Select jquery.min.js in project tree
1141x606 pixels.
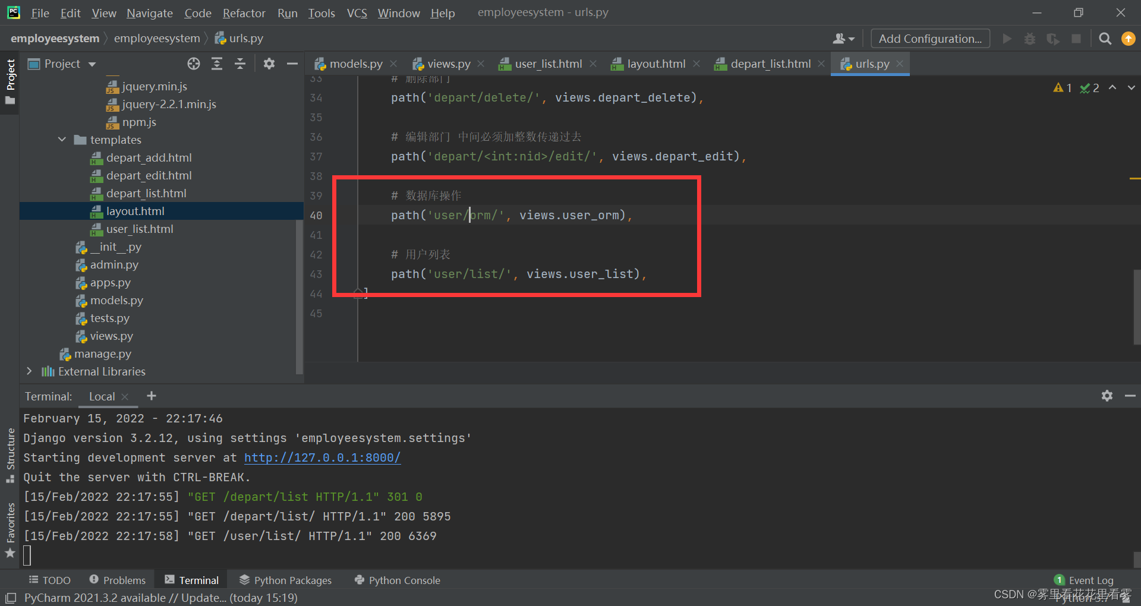(x=154, y=86)
